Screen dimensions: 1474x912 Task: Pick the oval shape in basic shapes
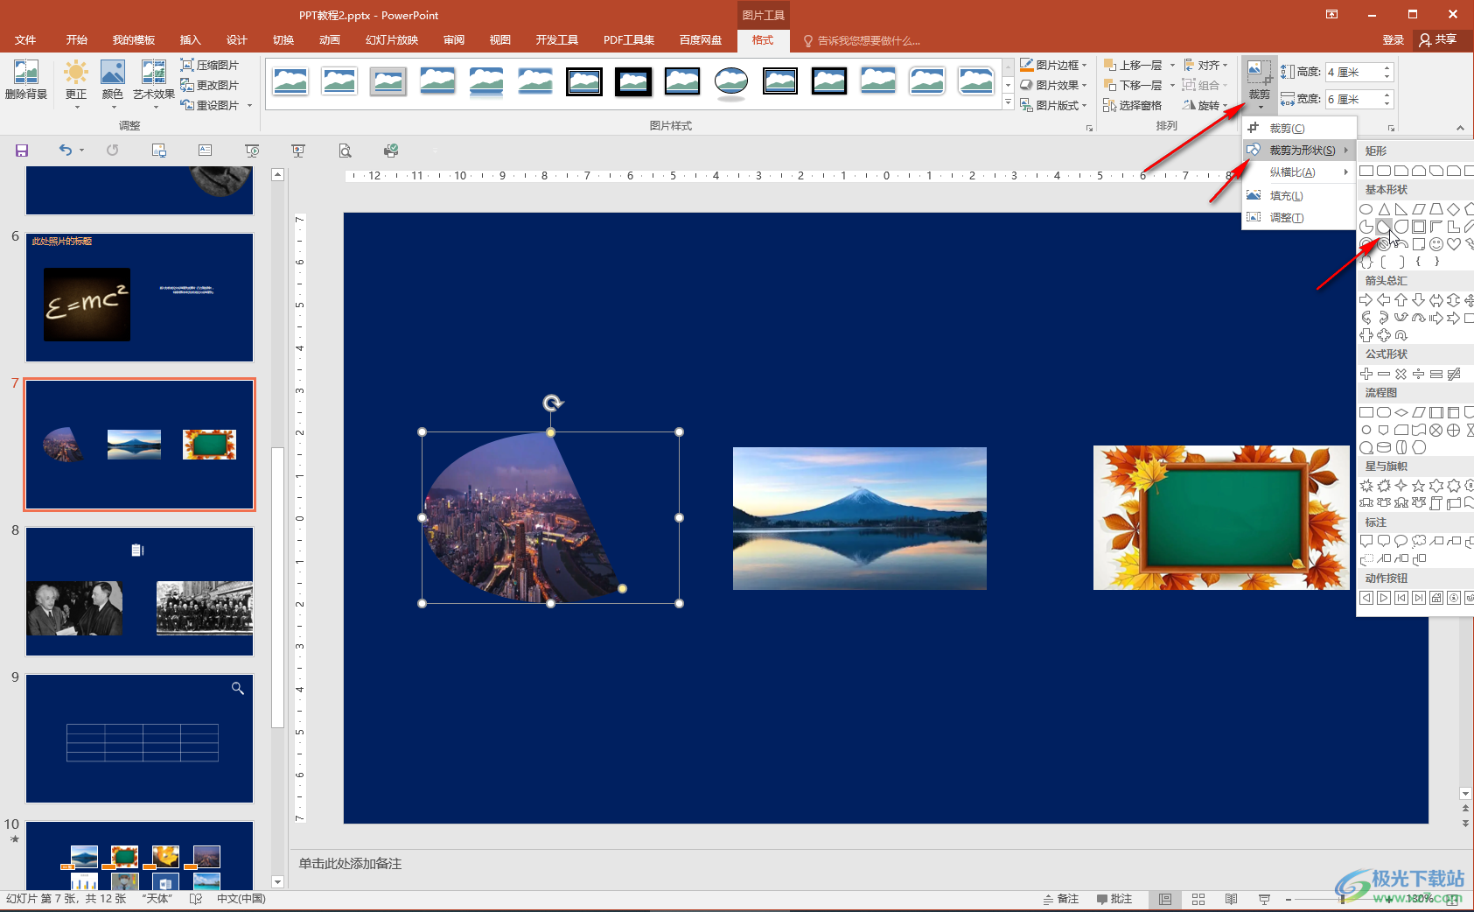pyautogui.click(x=1366, y=209)
